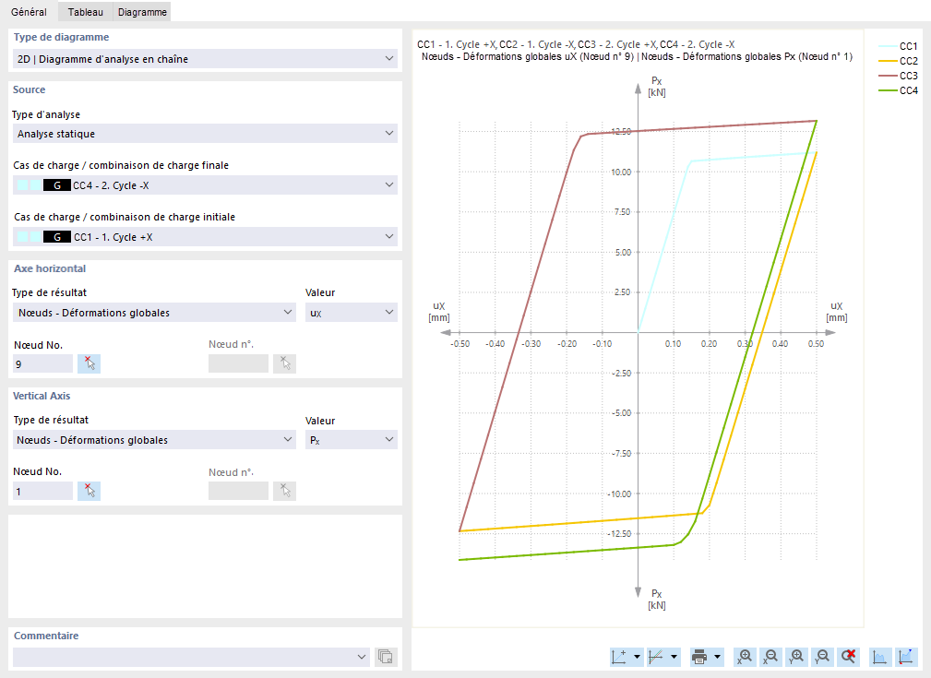Open the Type de diagramme dropdown
931x678 pixels.
[205, 59]
